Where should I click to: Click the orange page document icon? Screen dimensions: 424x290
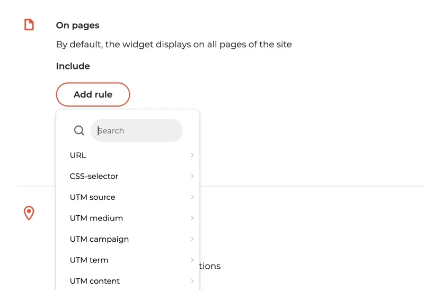pos(29,24)
